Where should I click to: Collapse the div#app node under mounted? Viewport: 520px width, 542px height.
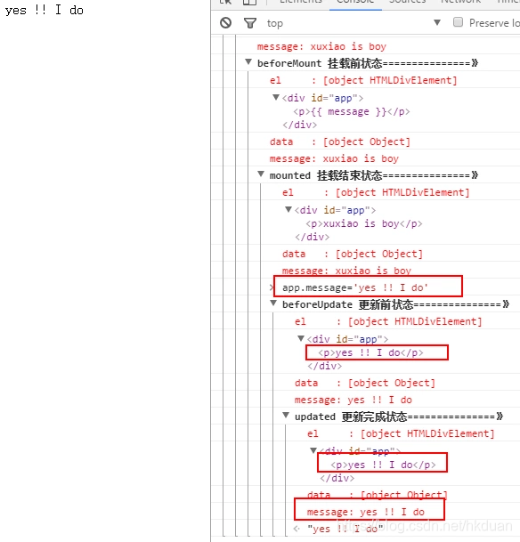pos(288,209)
